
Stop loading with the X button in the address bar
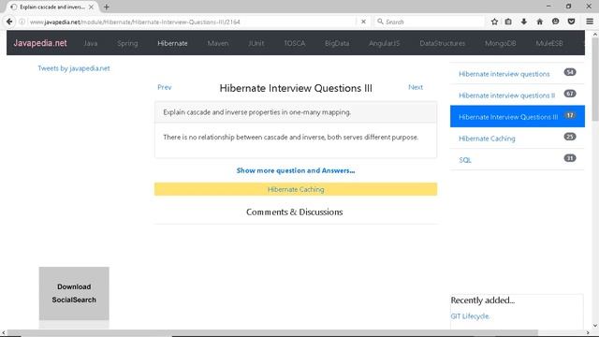[363, 22]
